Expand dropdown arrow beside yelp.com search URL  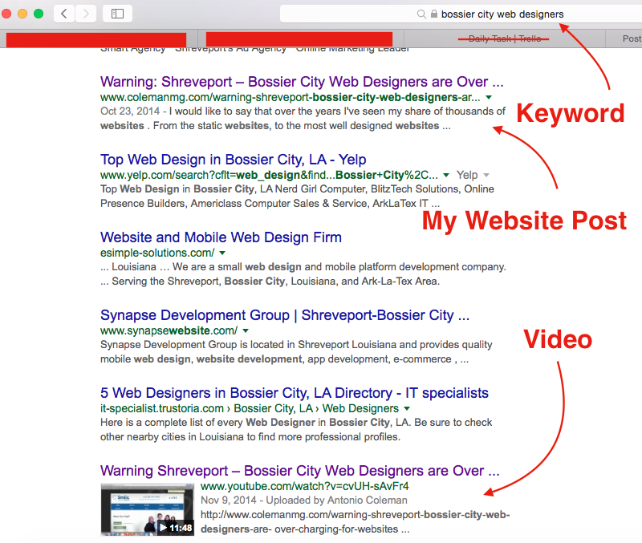(x=446, y=175)
